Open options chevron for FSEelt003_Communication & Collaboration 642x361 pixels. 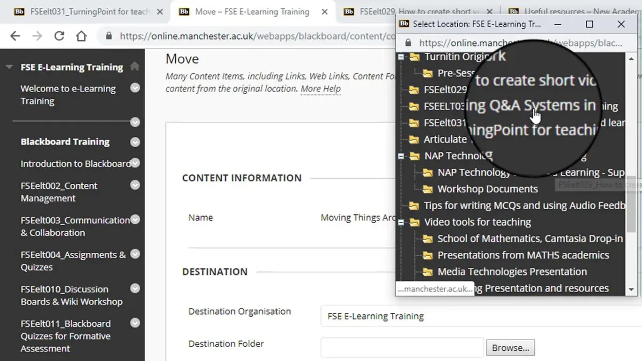(135, 219)
